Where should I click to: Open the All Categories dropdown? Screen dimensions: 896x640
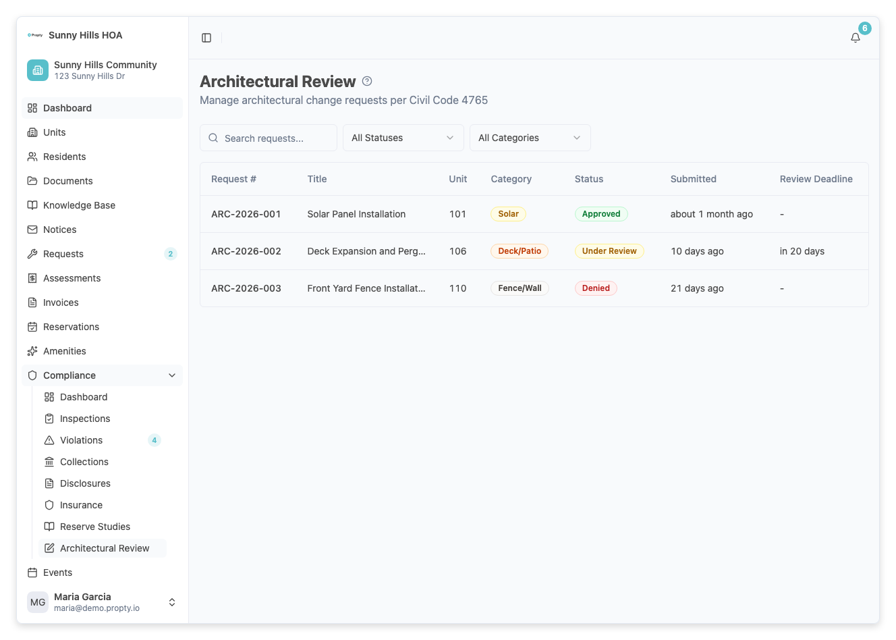(x=530, y=138)
